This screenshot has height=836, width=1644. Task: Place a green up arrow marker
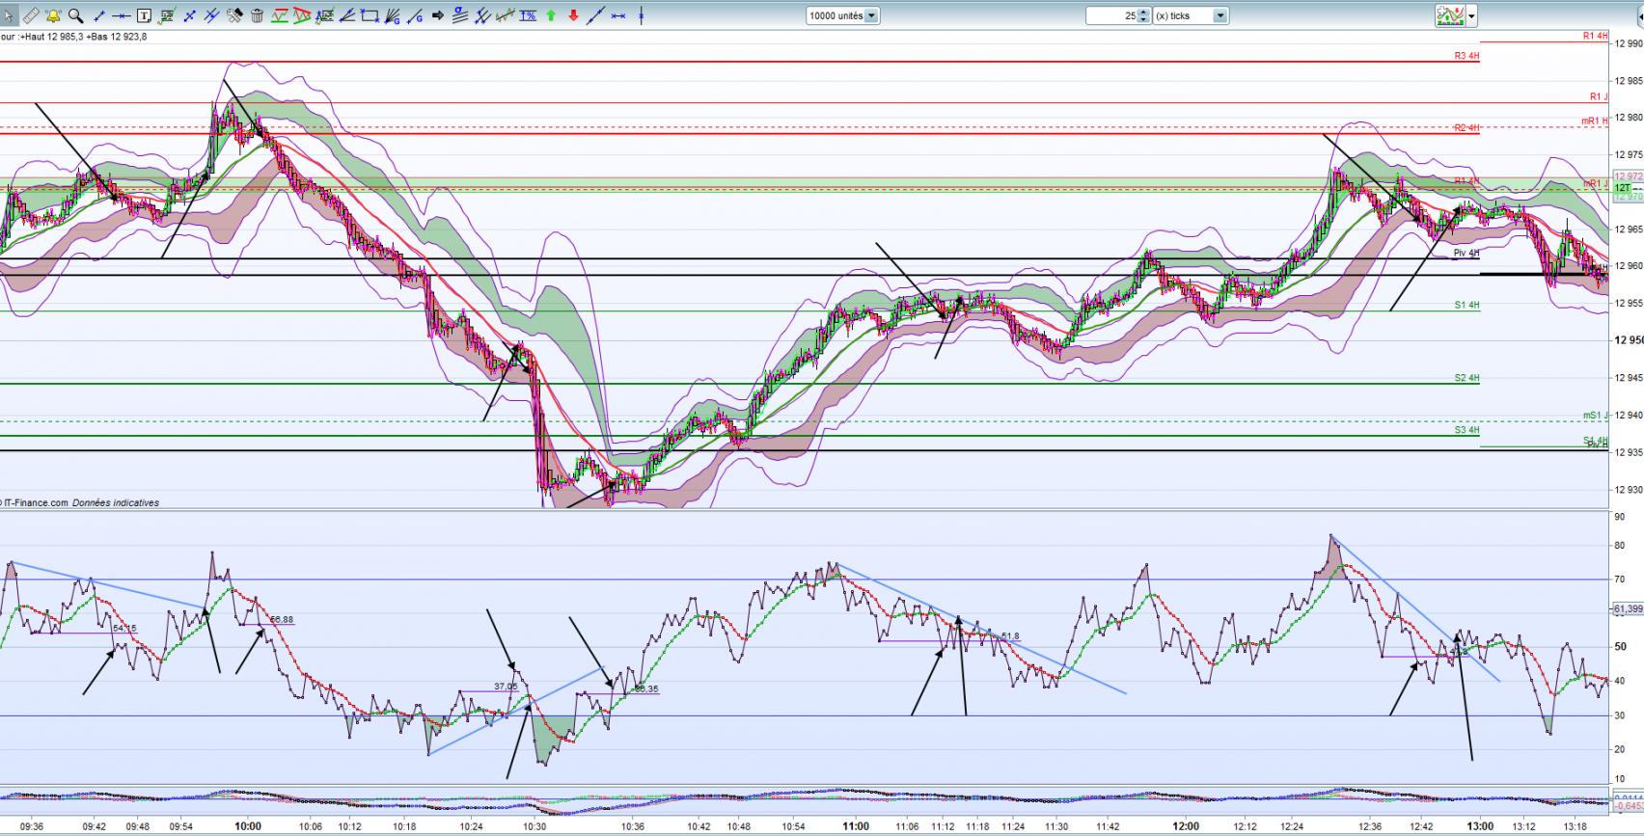[551, 15]
